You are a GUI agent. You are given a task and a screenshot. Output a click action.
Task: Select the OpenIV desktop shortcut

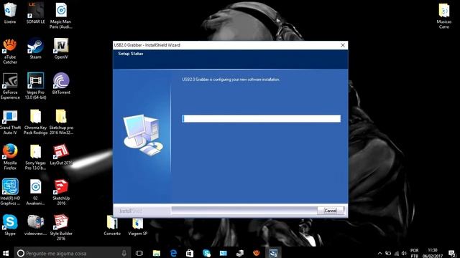click(60, 49)
